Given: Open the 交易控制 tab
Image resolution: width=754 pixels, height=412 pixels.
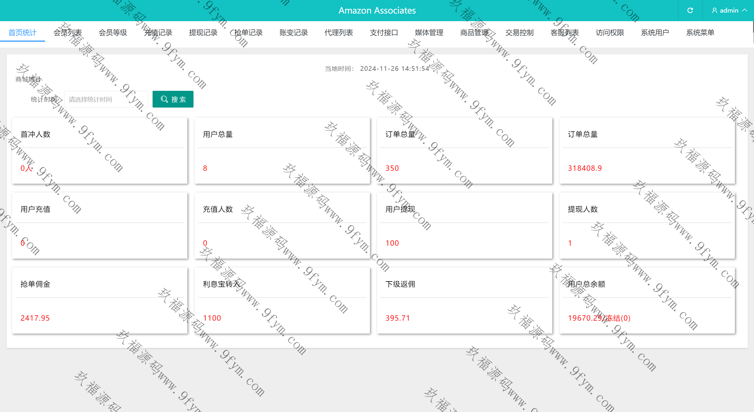Looking at the screenshot, I should [x=520, y=33].
